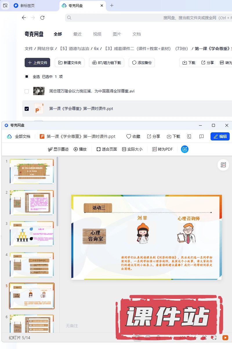Switch to the 视频 tab
The height and width of the screenshot is (349, 232).
[97, 34]
